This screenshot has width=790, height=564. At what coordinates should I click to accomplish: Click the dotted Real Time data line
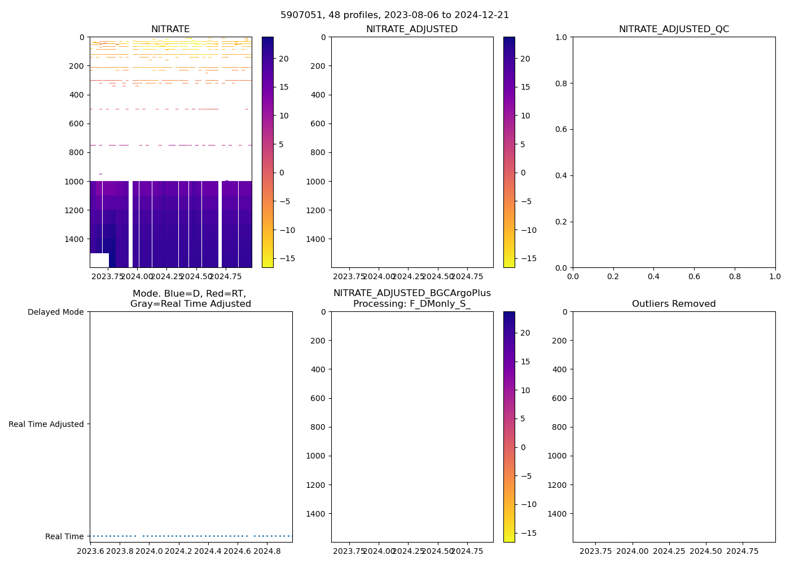point(191,536)
